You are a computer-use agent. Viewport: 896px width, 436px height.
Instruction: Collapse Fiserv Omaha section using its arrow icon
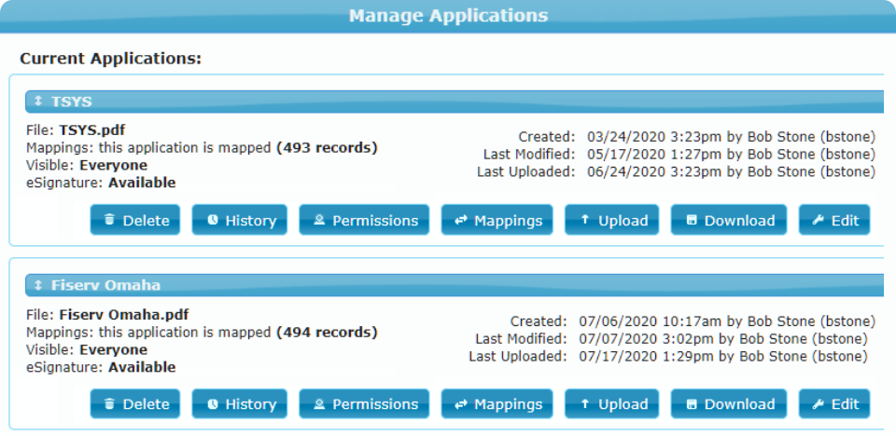click(38, 285)
